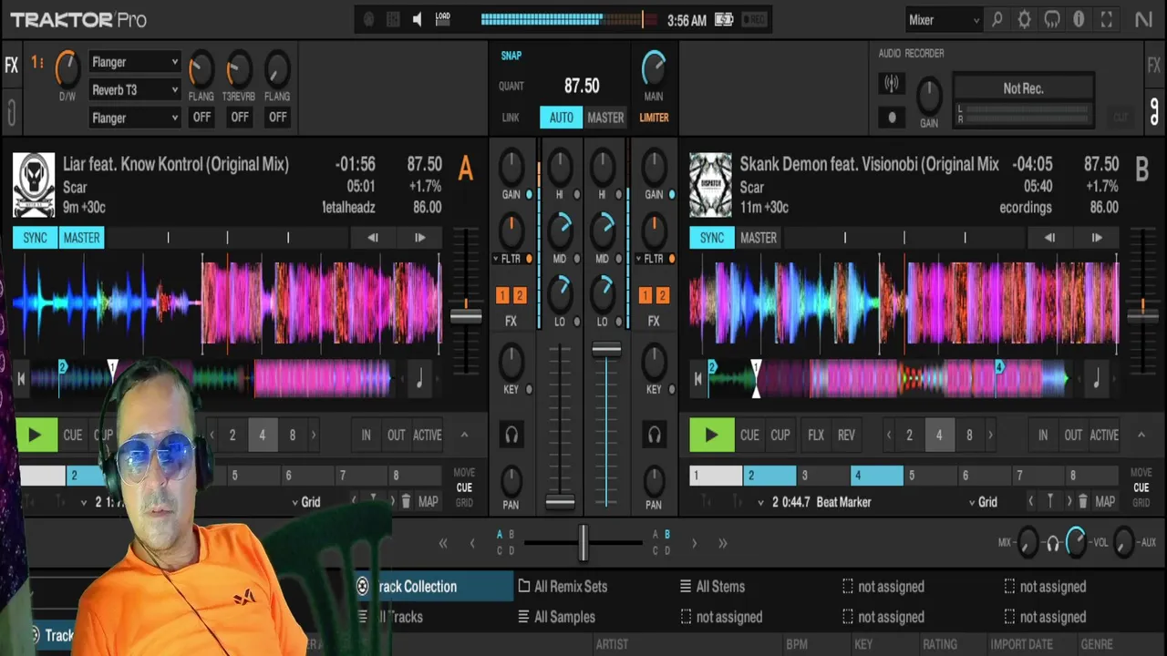The height and width of the screenshot is (656, 1167).
Task: Click the search magnifier icon in header
Action: [x=997, y=19]
